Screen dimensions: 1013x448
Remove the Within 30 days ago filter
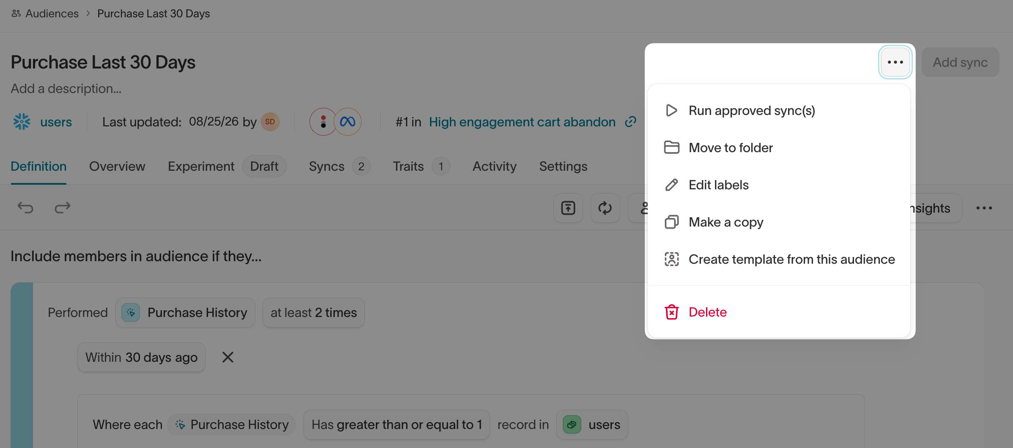coord(228,357)
